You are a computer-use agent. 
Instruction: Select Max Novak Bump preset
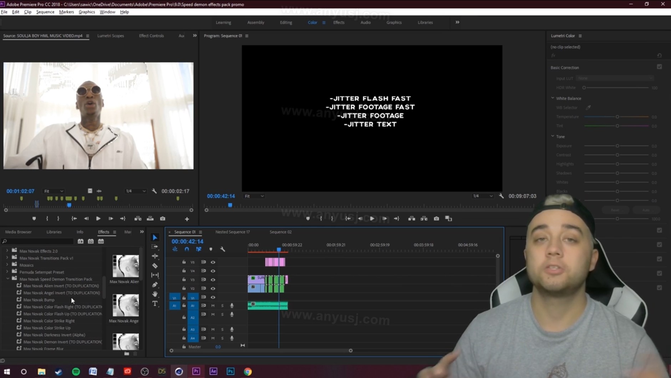39,300
